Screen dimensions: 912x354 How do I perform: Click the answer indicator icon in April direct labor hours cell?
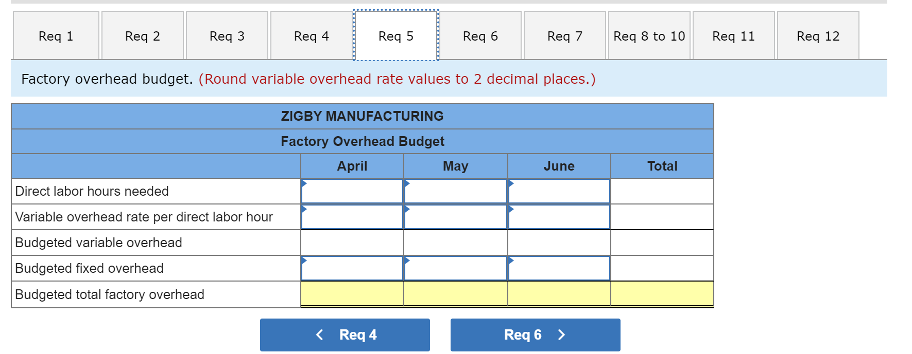[305, 183]
